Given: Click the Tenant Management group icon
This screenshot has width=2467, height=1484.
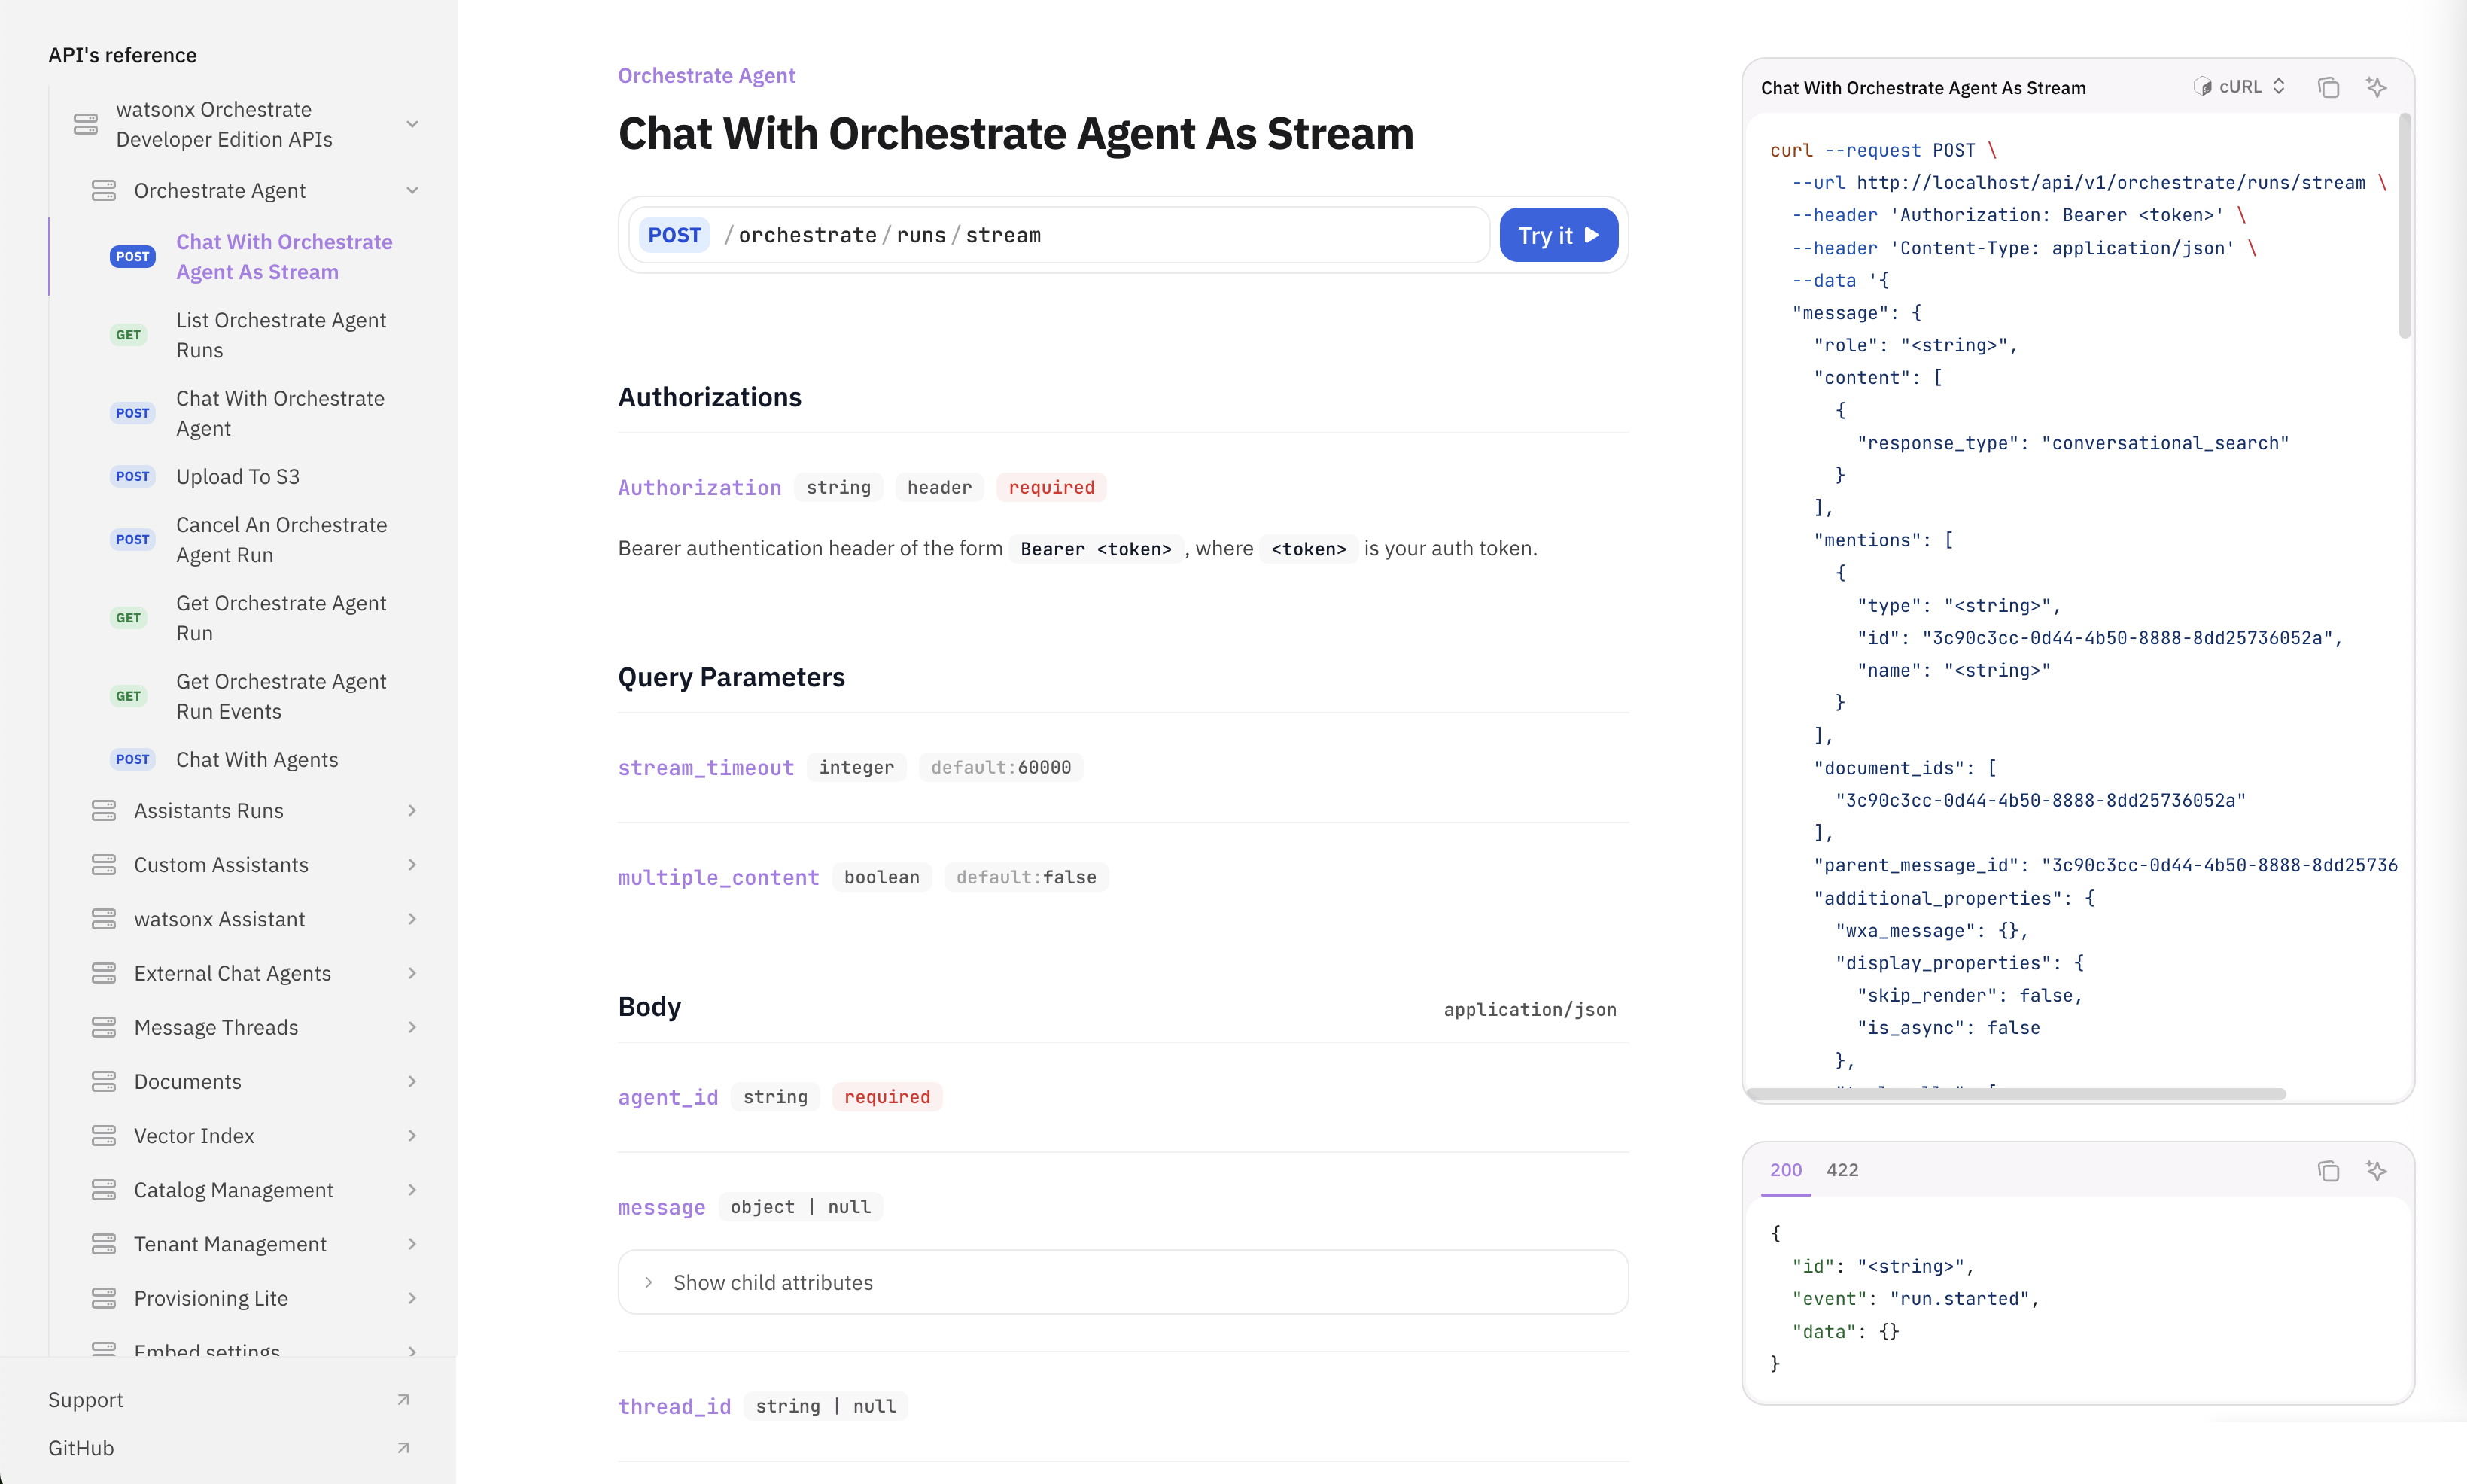Looking at the screenshot, I should pyautogui.click(x=104, y=1244).
